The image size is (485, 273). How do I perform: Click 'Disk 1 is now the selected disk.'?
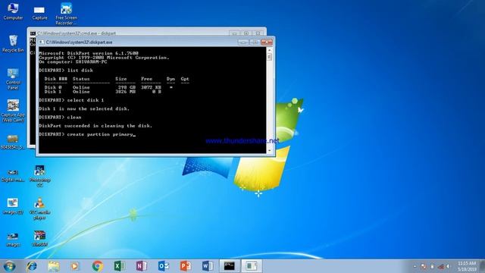coord(84,109)
